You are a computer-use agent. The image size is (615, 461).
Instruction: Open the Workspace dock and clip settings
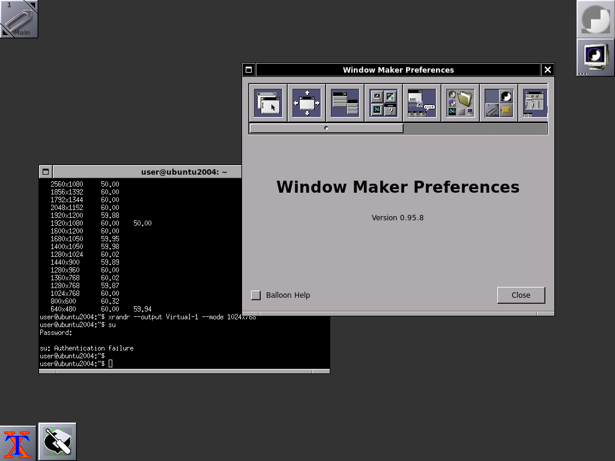coord(499,103)
